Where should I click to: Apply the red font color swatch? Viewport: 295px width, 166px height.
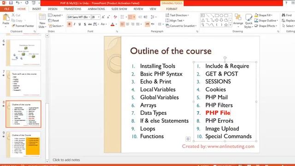tap(112, 24)
